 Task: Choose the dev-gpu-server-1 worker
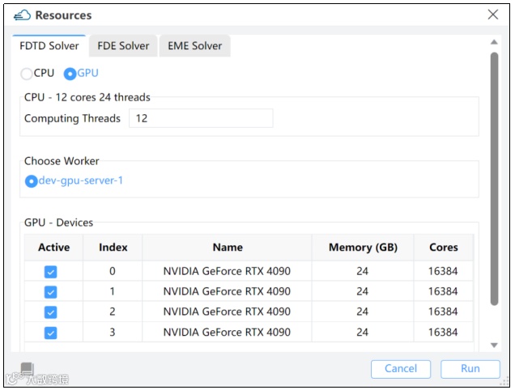(x=32, y=181)
